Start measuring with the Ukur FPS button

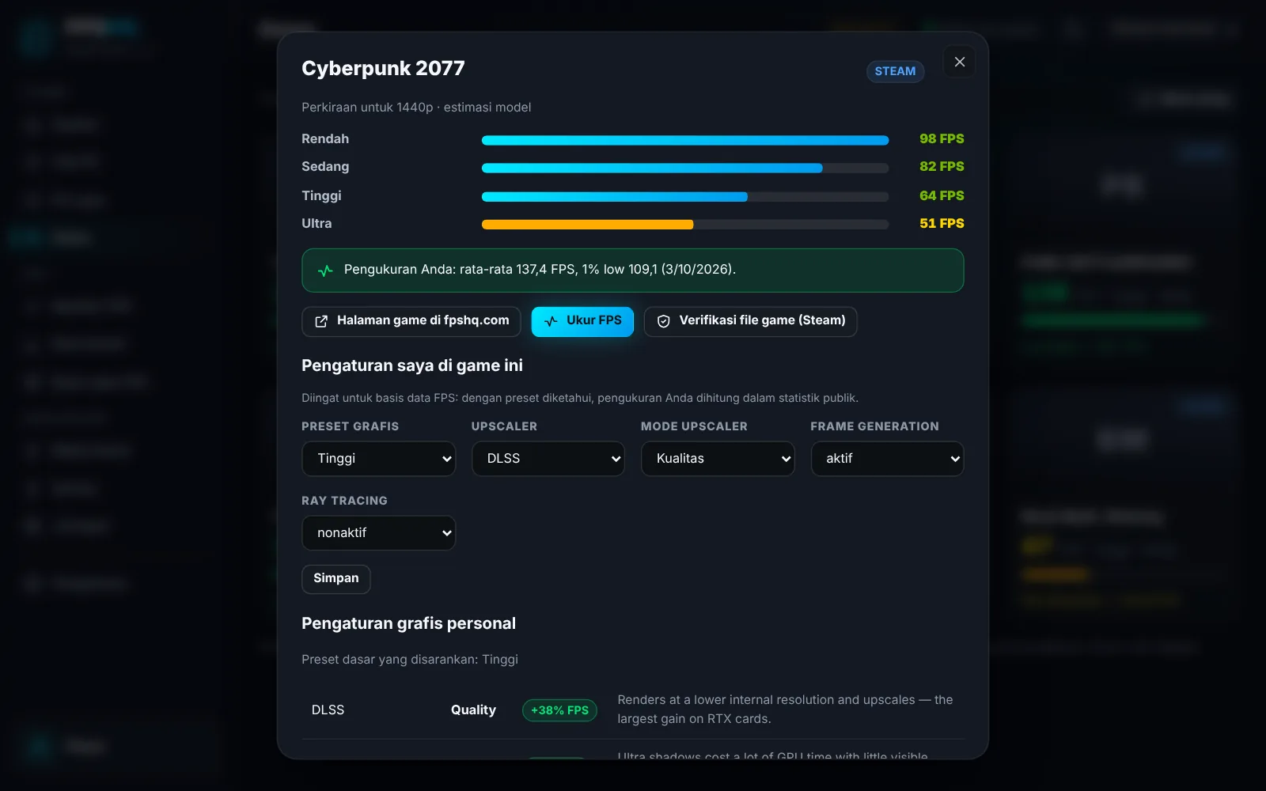(x=582, y=321)
